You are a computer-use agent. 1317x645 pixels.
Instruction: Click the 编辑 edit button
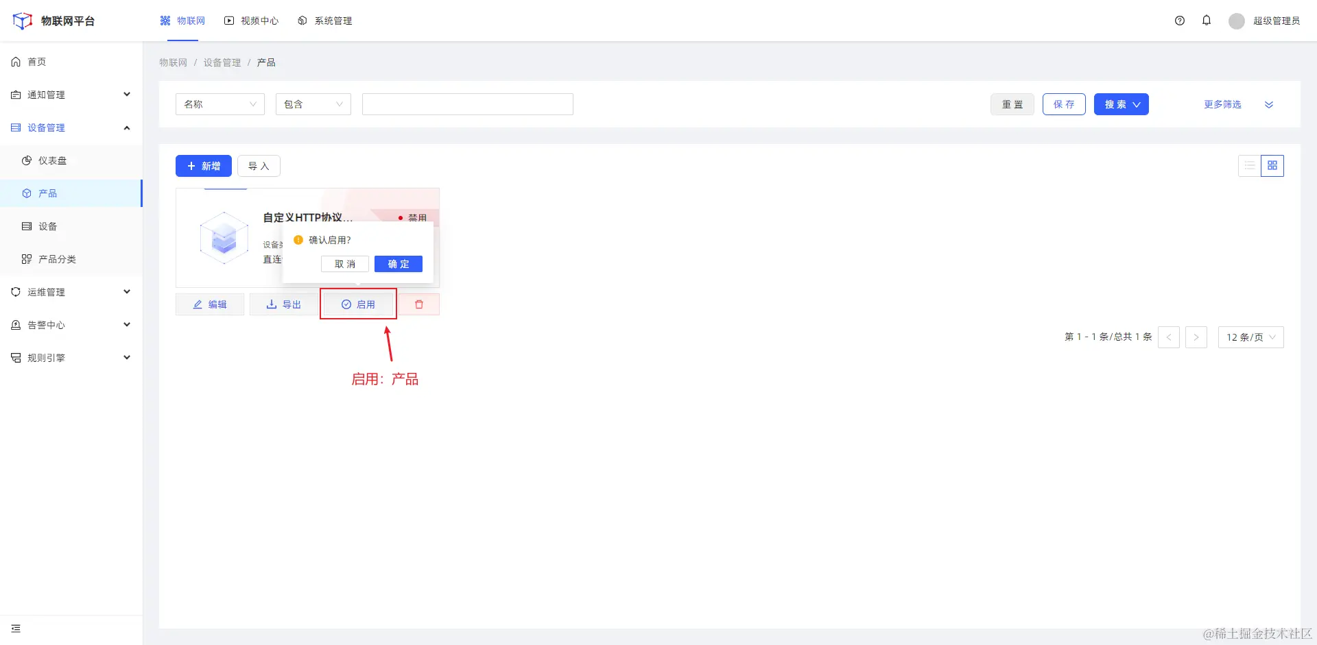click(210, 304)
